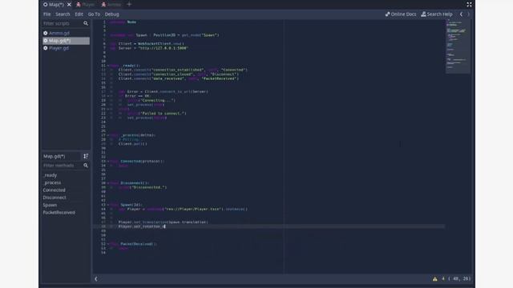Toggle alphabetical sorting of methods
Image resolution: width=513 pixels, height=288 pixels.
(x=86, y=156)
